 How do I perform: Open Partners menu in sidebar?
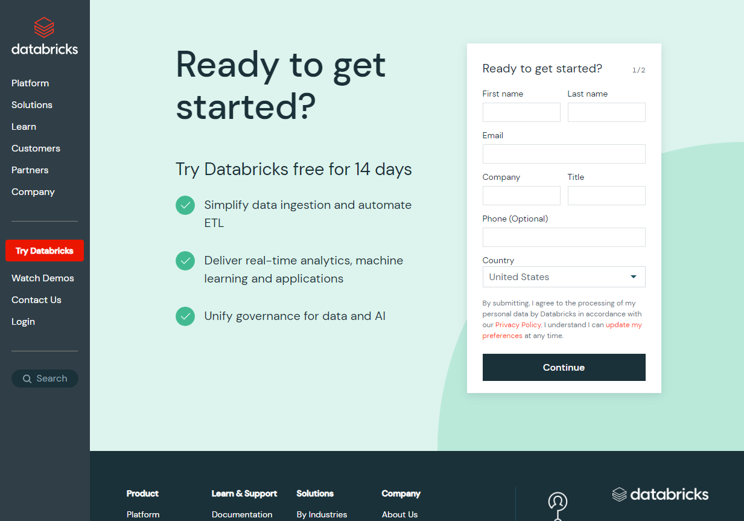(x=30, y=170)
